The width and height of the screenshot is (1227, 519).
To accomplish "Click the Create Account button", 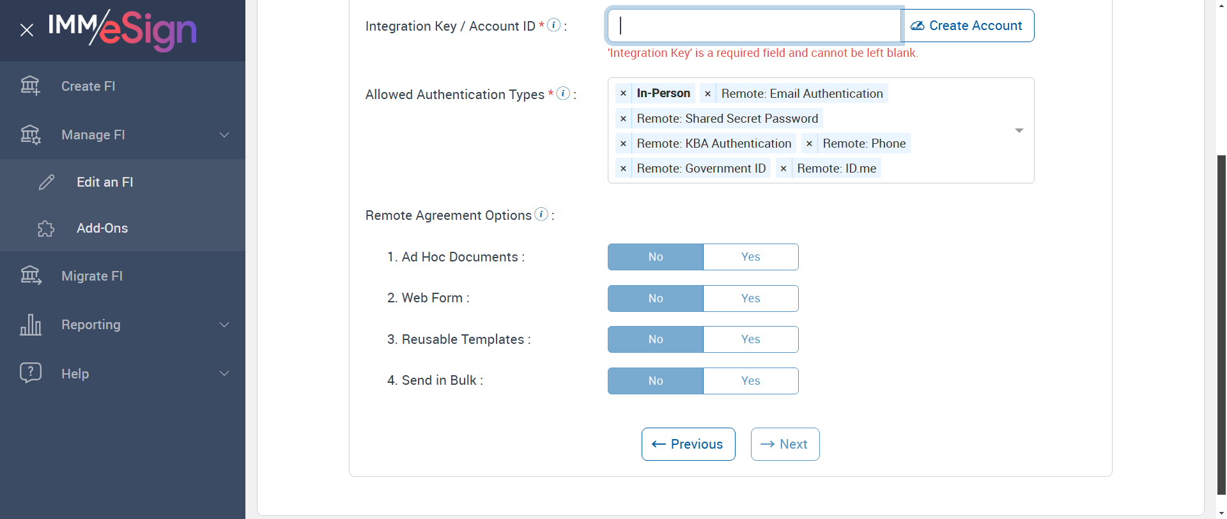I will coord(967,26).
